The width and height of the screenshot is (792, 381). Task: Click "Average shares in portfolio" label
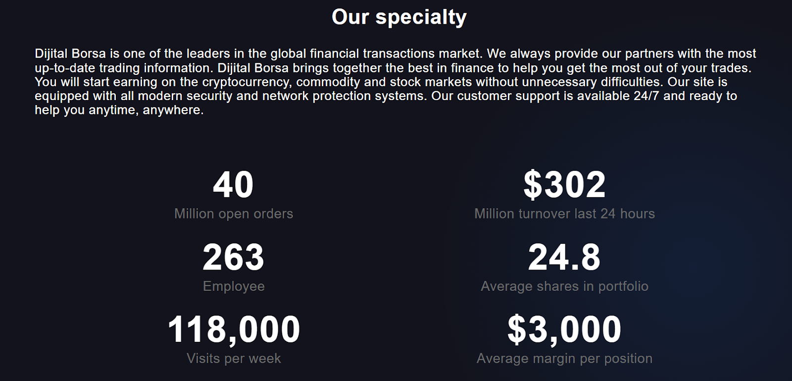[564, 286]
